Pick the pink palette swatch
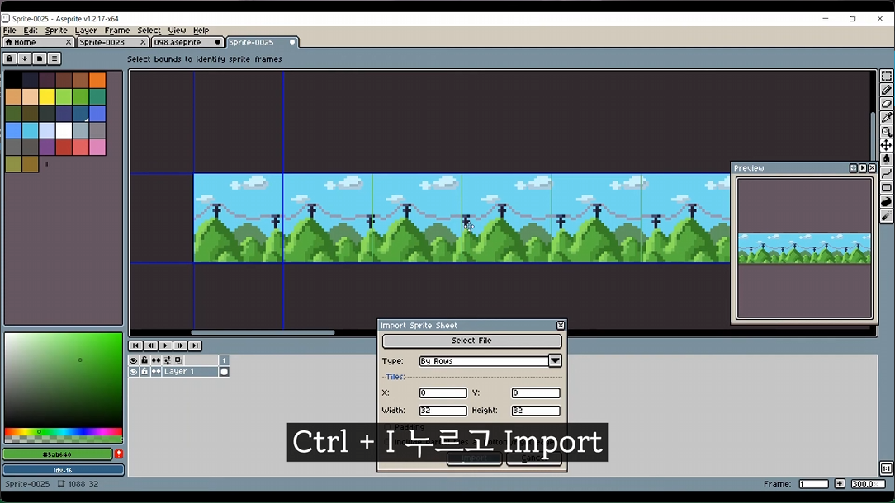This screenshot has height=503, width=895. [x=97, y=147]
